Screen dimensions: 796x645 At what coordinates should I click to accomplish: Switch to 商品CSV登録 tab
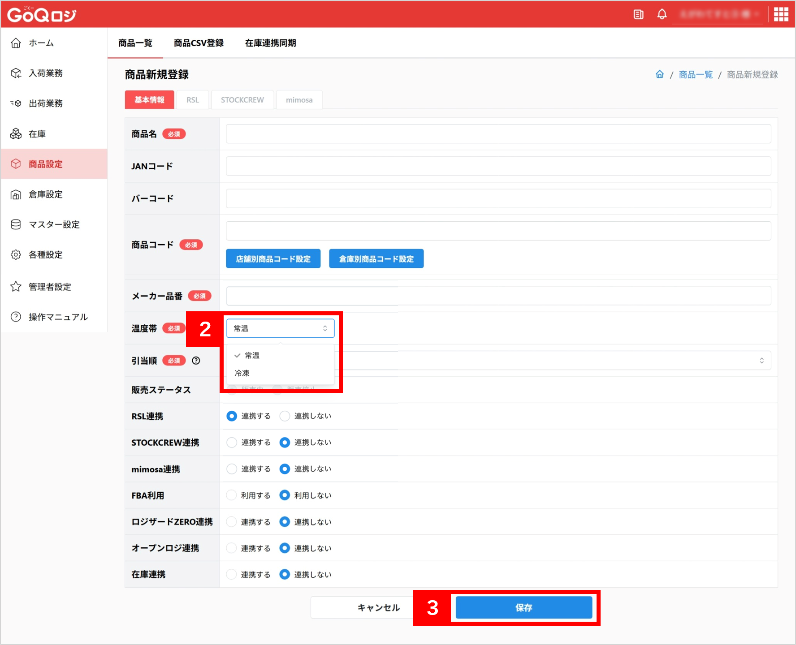(199, 43)
